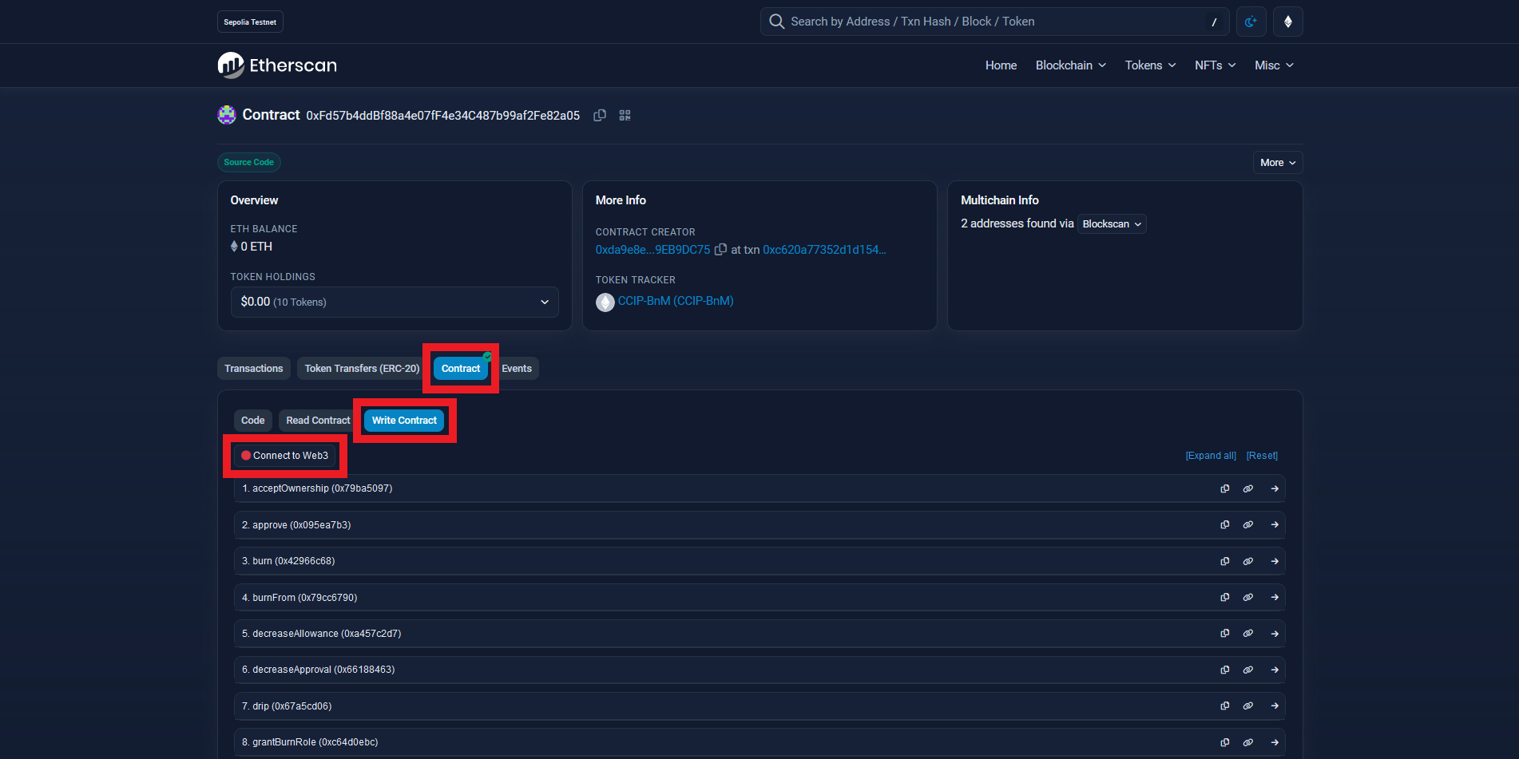This screenshot has width=1519, height=759.
Task: Switch to the Events tab
Action: (517, 369)
